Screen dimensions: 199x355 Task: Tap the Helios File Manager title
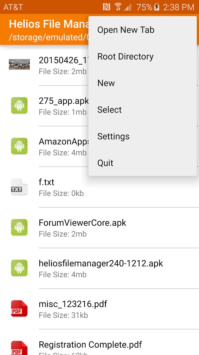pos(49,24)
